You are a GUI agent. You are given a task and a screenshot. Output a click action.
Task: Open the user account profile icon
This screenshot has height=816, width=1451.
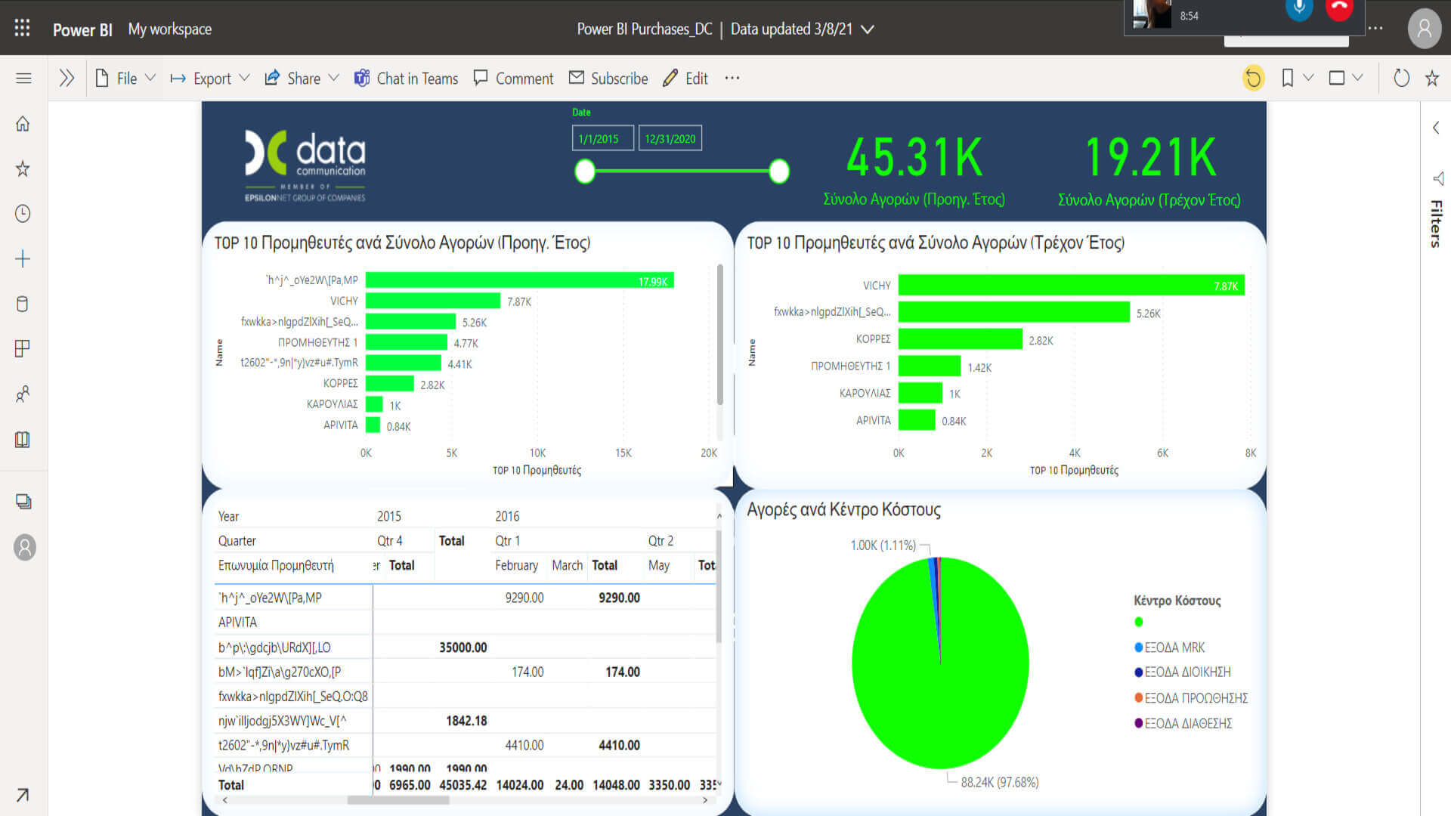click(1424, 29)
